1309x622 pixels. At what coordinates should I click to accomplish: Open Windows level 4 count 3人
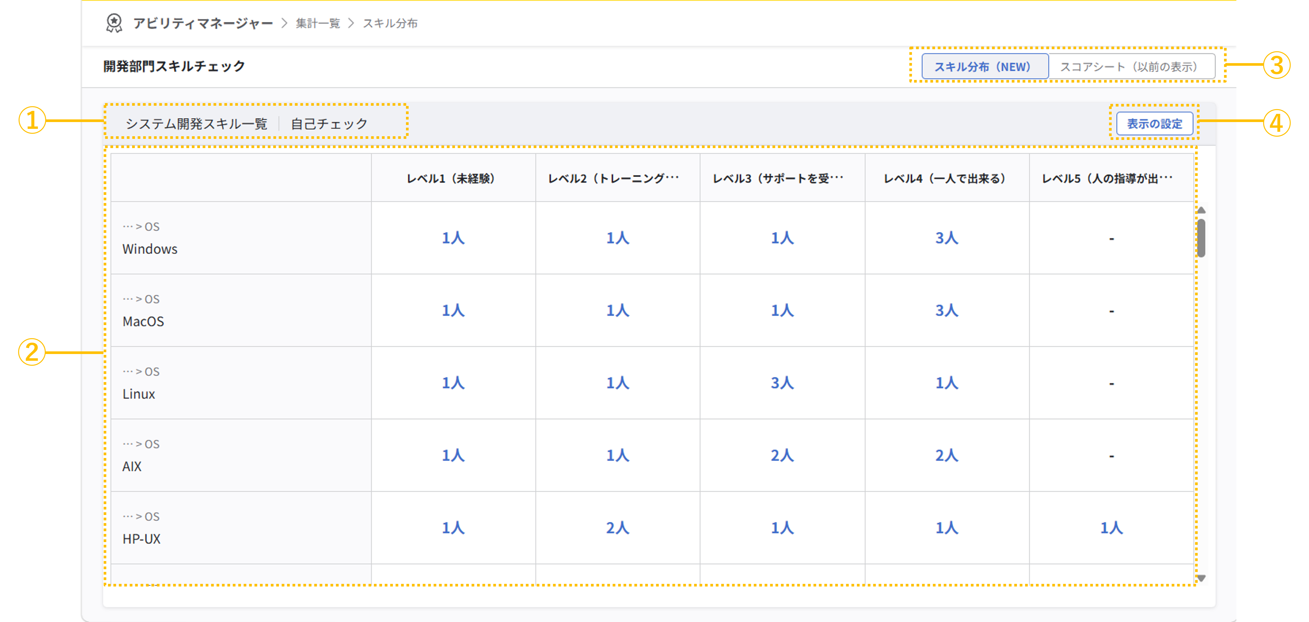(x=947, y=238)
